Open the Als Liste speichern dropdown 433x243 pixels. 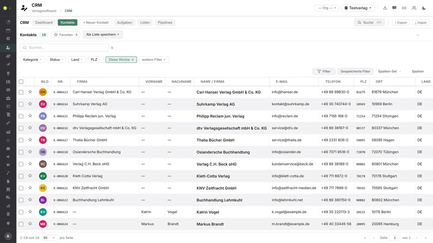tap(102, 34)
